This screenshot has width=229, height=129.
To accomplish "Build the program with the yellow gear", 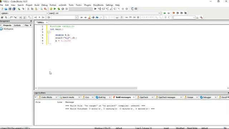I will coord(51,9).
